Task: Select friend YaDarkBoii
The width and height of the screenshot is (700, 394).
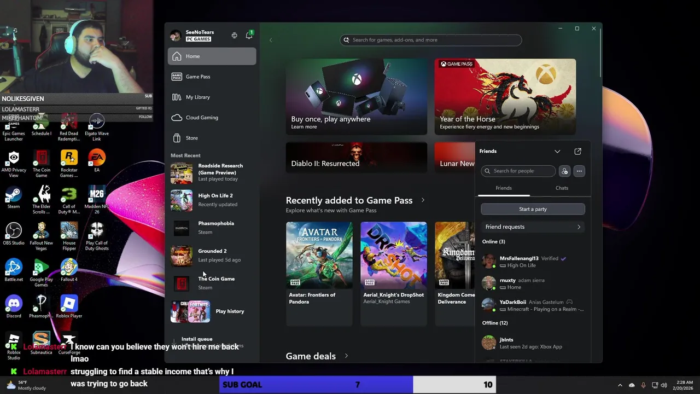Action: coord(533,305)
